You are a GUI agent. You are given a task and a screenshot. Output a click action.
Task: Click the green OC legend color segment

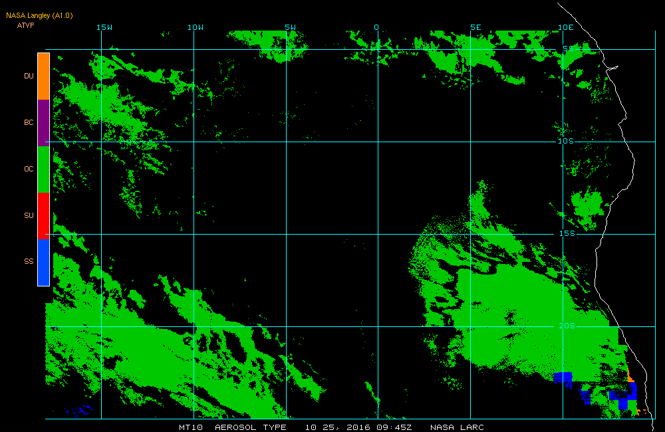point(44,169)
